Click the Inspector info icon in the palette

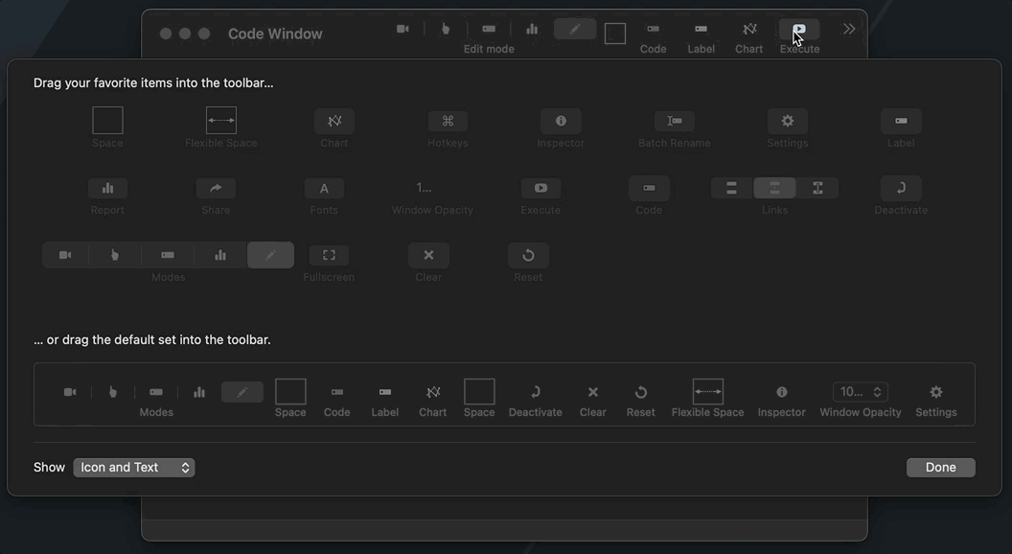click(561, 122)
